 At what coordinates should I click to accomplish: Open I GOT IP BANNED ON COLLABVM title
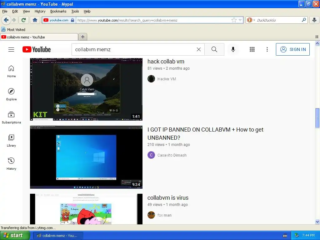[x=205, y=133]
